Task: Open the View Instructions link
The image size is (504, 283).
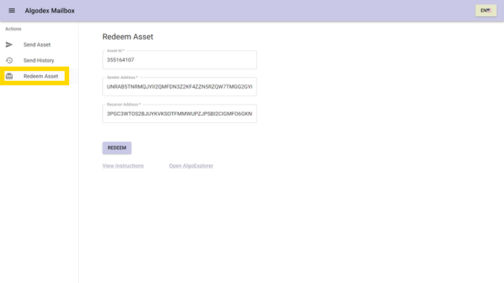Action: click(123, 166)
